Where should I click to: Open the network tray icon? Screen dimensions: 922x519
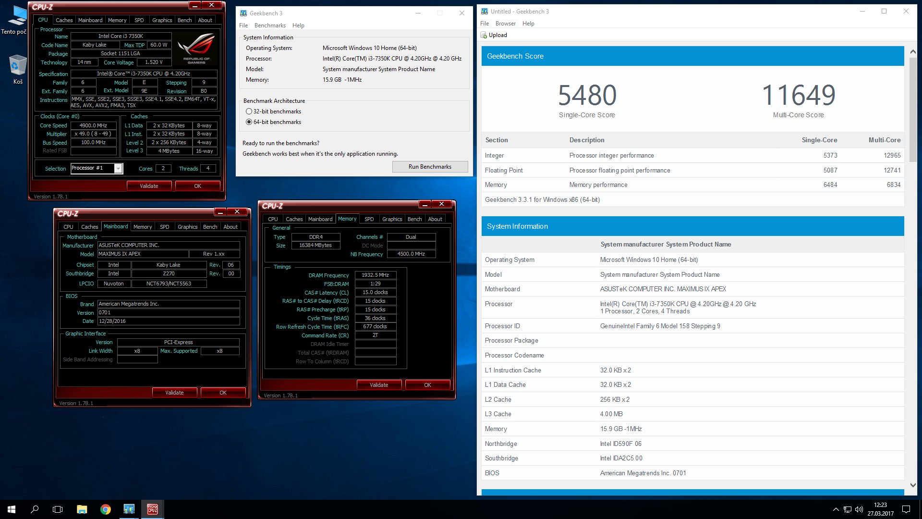[848, 509]
